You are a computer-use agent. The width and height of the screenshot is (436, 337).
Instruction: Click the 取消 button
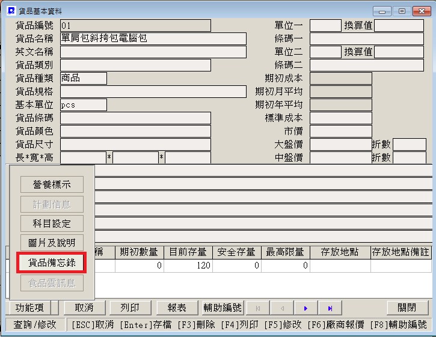click(85, 308)
